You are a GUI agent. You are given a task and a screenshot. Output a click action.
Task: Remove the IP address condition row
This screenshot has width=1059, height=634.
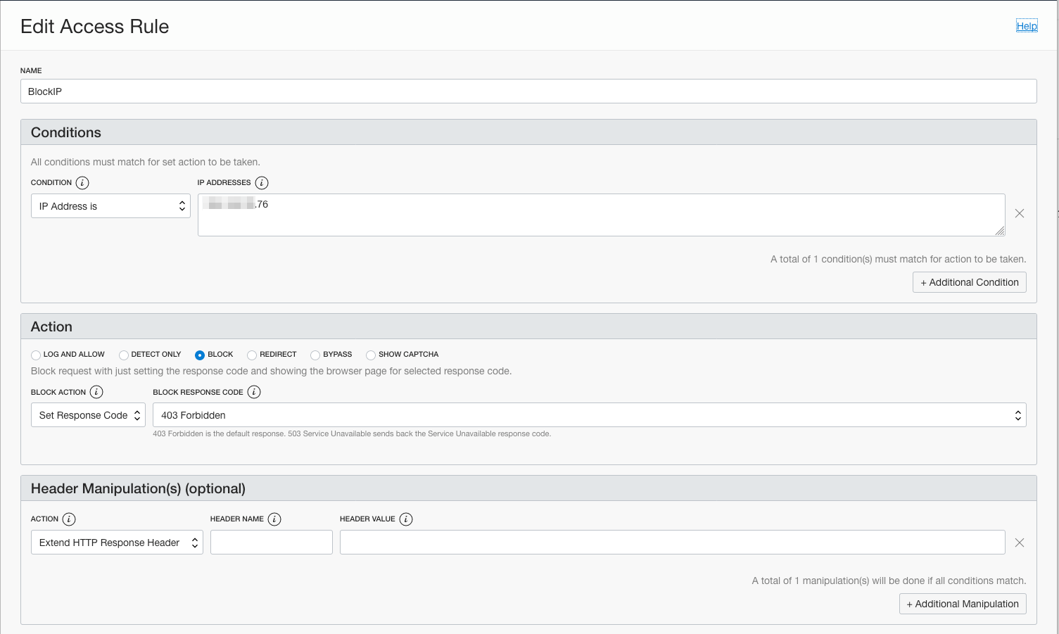click(1020, 213)
